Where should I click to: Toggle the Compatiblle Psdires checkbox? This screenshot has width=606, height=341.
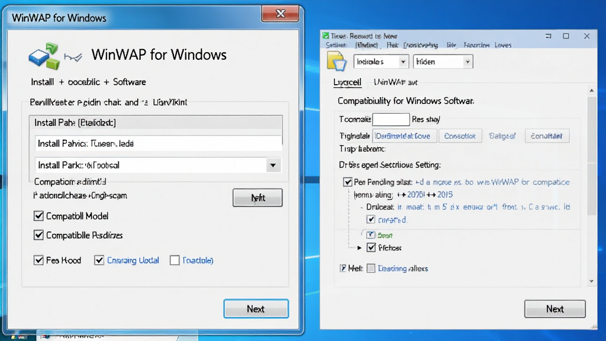click(38, 234)
